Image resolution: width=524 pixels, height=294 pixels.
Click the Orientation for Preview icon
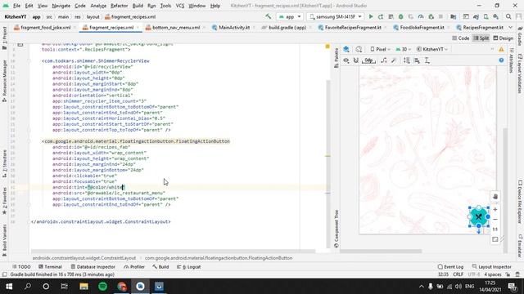[359, 49]
